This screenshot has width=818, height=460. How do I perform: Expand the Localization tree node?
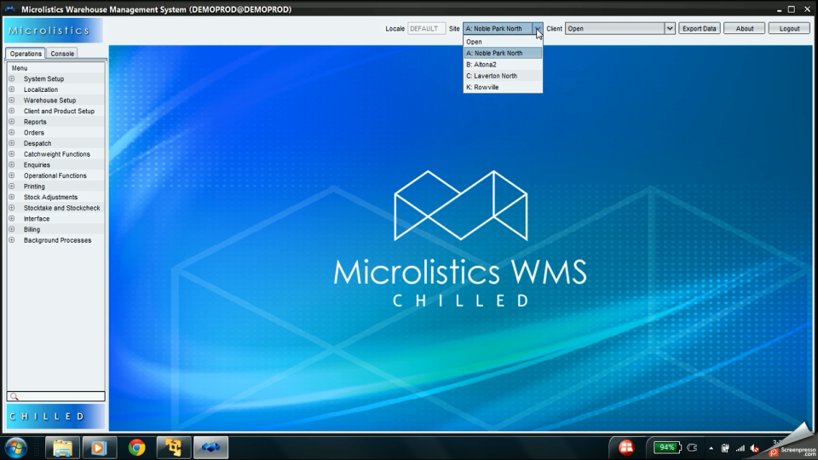tap(11, 89)
